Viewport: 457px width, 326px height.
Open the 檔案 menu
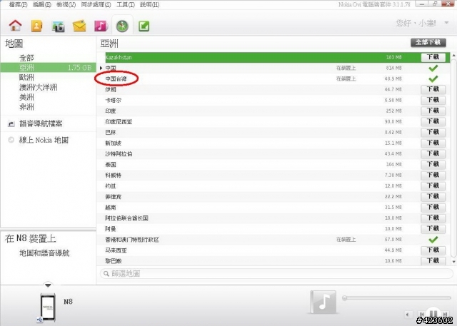(x=18, y=5)
